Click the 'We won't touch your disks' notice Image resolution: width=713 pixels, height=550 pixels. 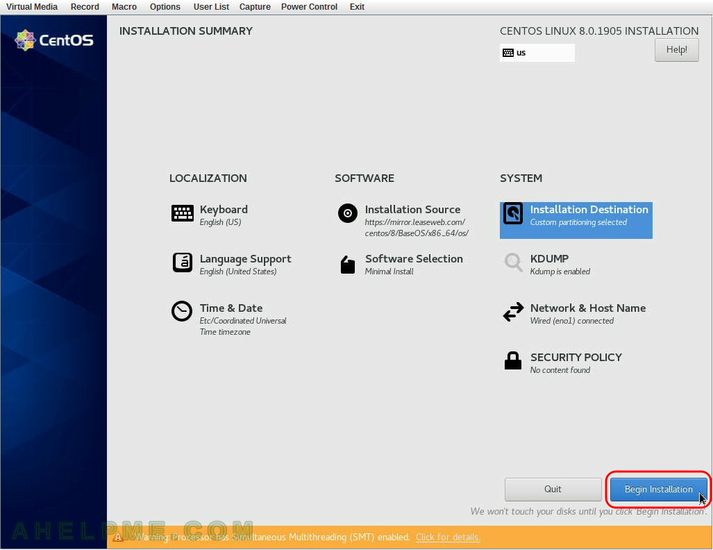pos(589,511)
